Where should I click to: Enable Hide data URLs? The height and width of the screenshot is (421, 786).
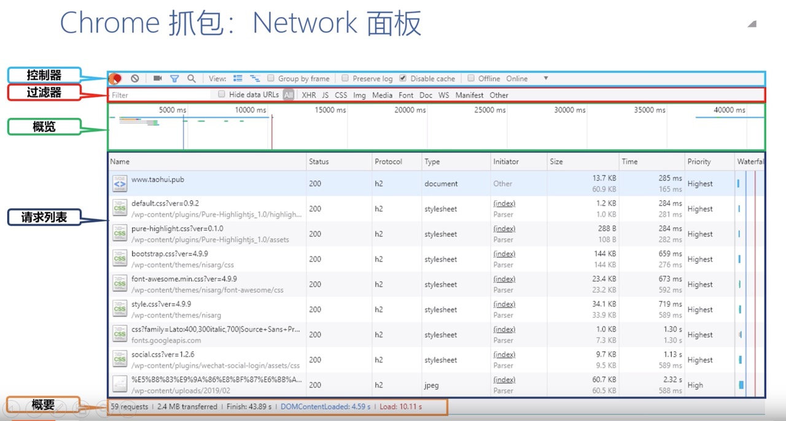[x=221, y=95]
